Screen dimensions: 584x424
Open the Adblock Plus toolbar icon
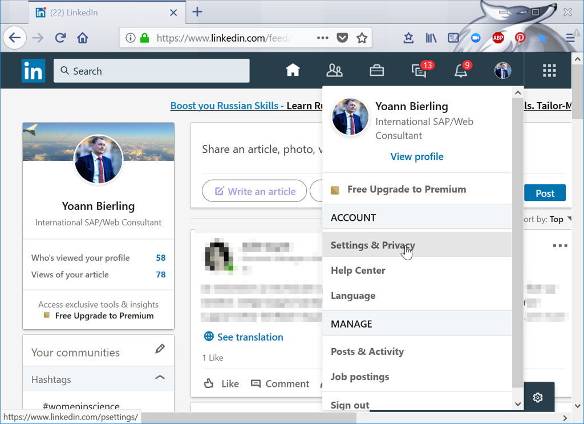point(497,38)
